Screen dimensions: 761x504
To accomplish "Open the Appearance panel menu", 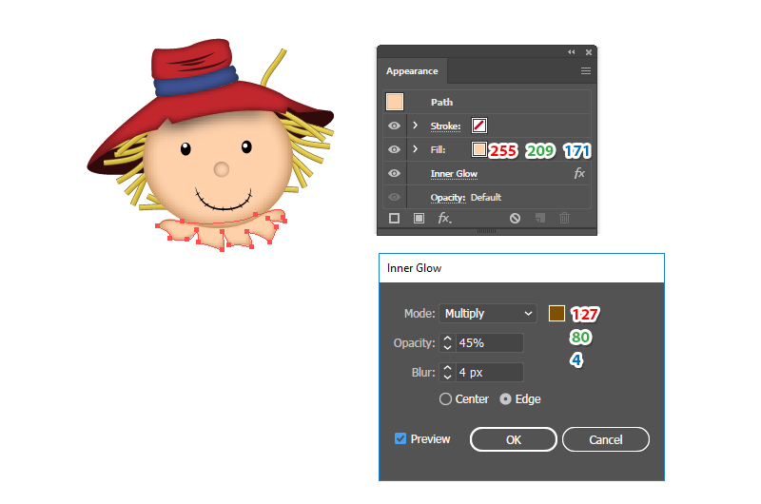I will click(x=586, y=71).
